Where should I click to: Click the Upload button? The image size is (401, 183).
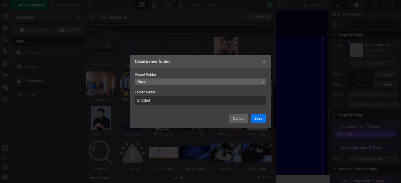pyautogui.click(x=68, y=30)
